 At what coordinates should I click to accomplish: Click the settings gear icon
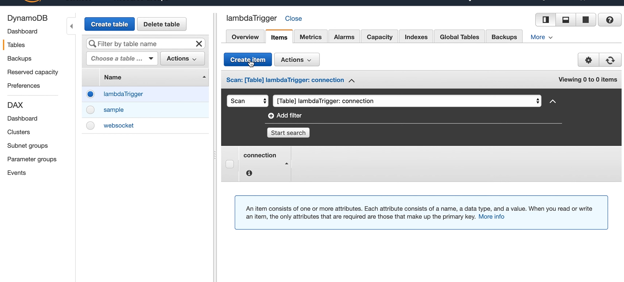point(588,60)
